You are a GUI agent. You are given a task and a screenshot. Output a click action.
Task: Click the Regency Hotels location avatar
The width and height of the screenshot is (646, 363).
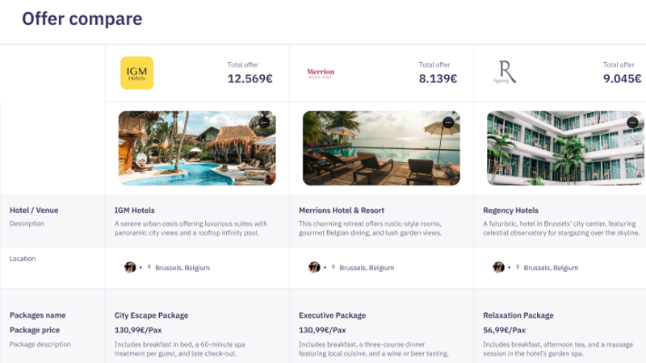pyautogui.click(x=498, y=267)
